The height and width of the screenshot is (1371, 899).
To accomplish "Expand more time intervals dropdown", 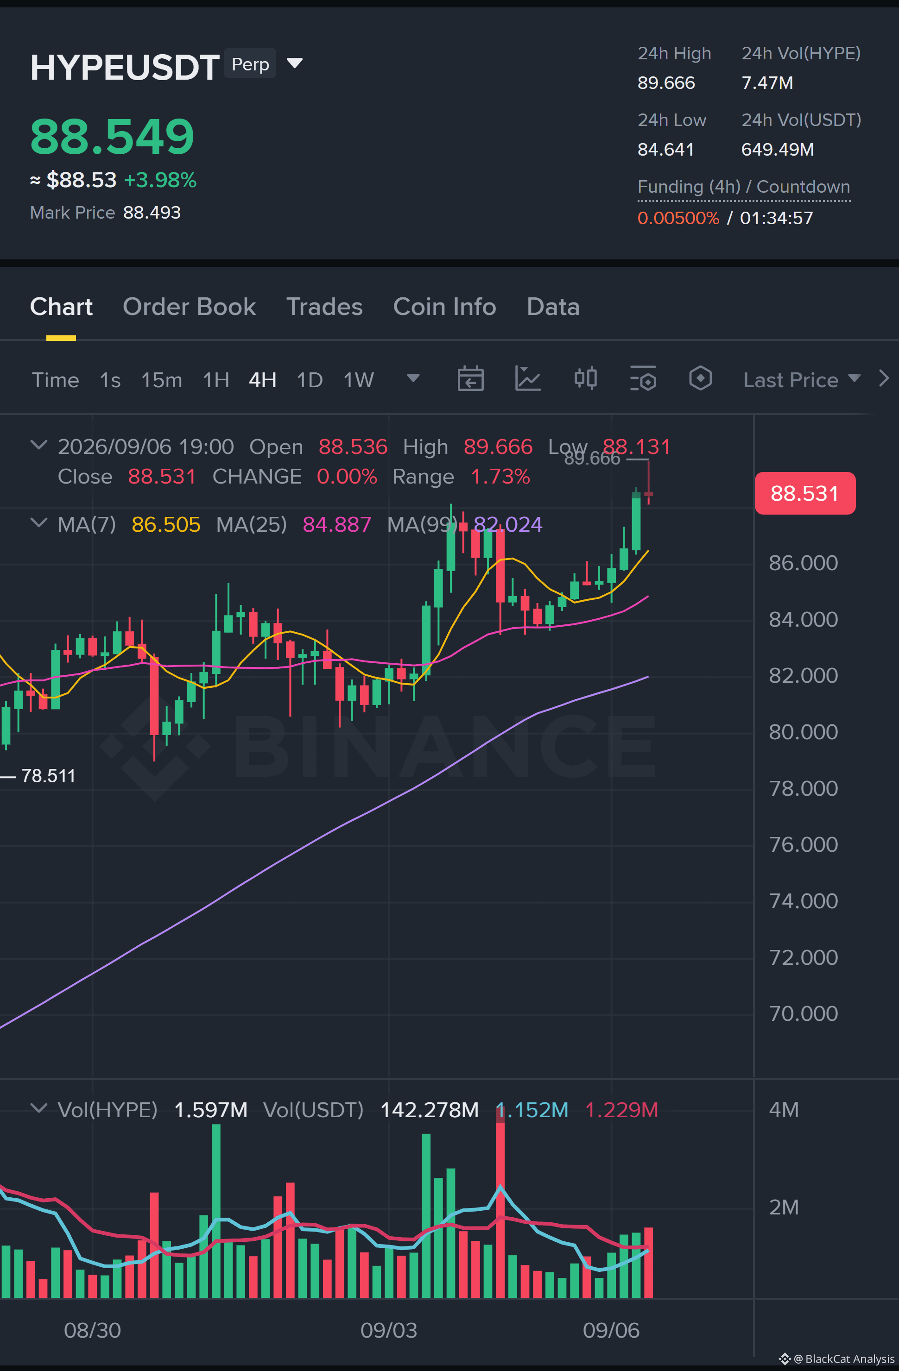I will pos(413,378).
